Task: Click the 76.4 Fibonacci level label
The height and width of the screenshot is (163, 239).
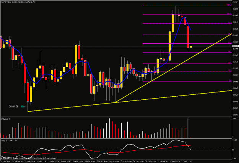Action: tap(230, 23)
